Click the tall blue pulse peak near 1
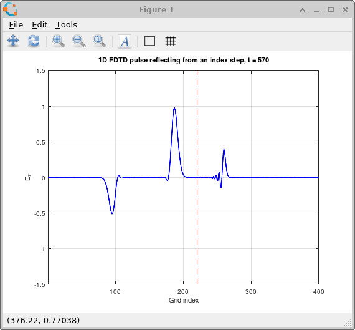Image resolution: width=355 pixels, height=330 pixels. click(x=174, y=109)
